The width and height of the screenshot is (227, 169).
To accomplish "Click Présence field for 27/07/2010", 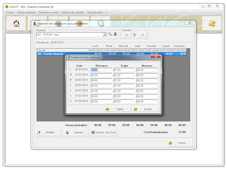I will coord(101,75).
